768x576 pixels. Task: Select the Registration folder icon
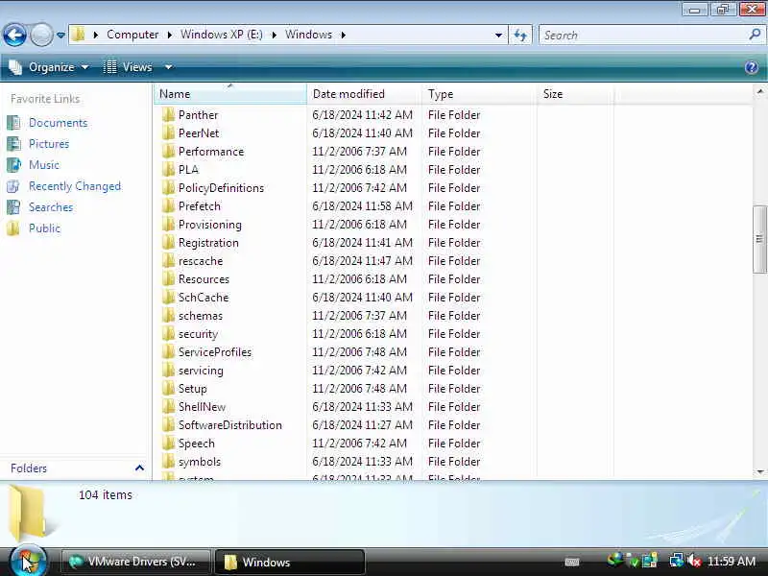(169, 243)
